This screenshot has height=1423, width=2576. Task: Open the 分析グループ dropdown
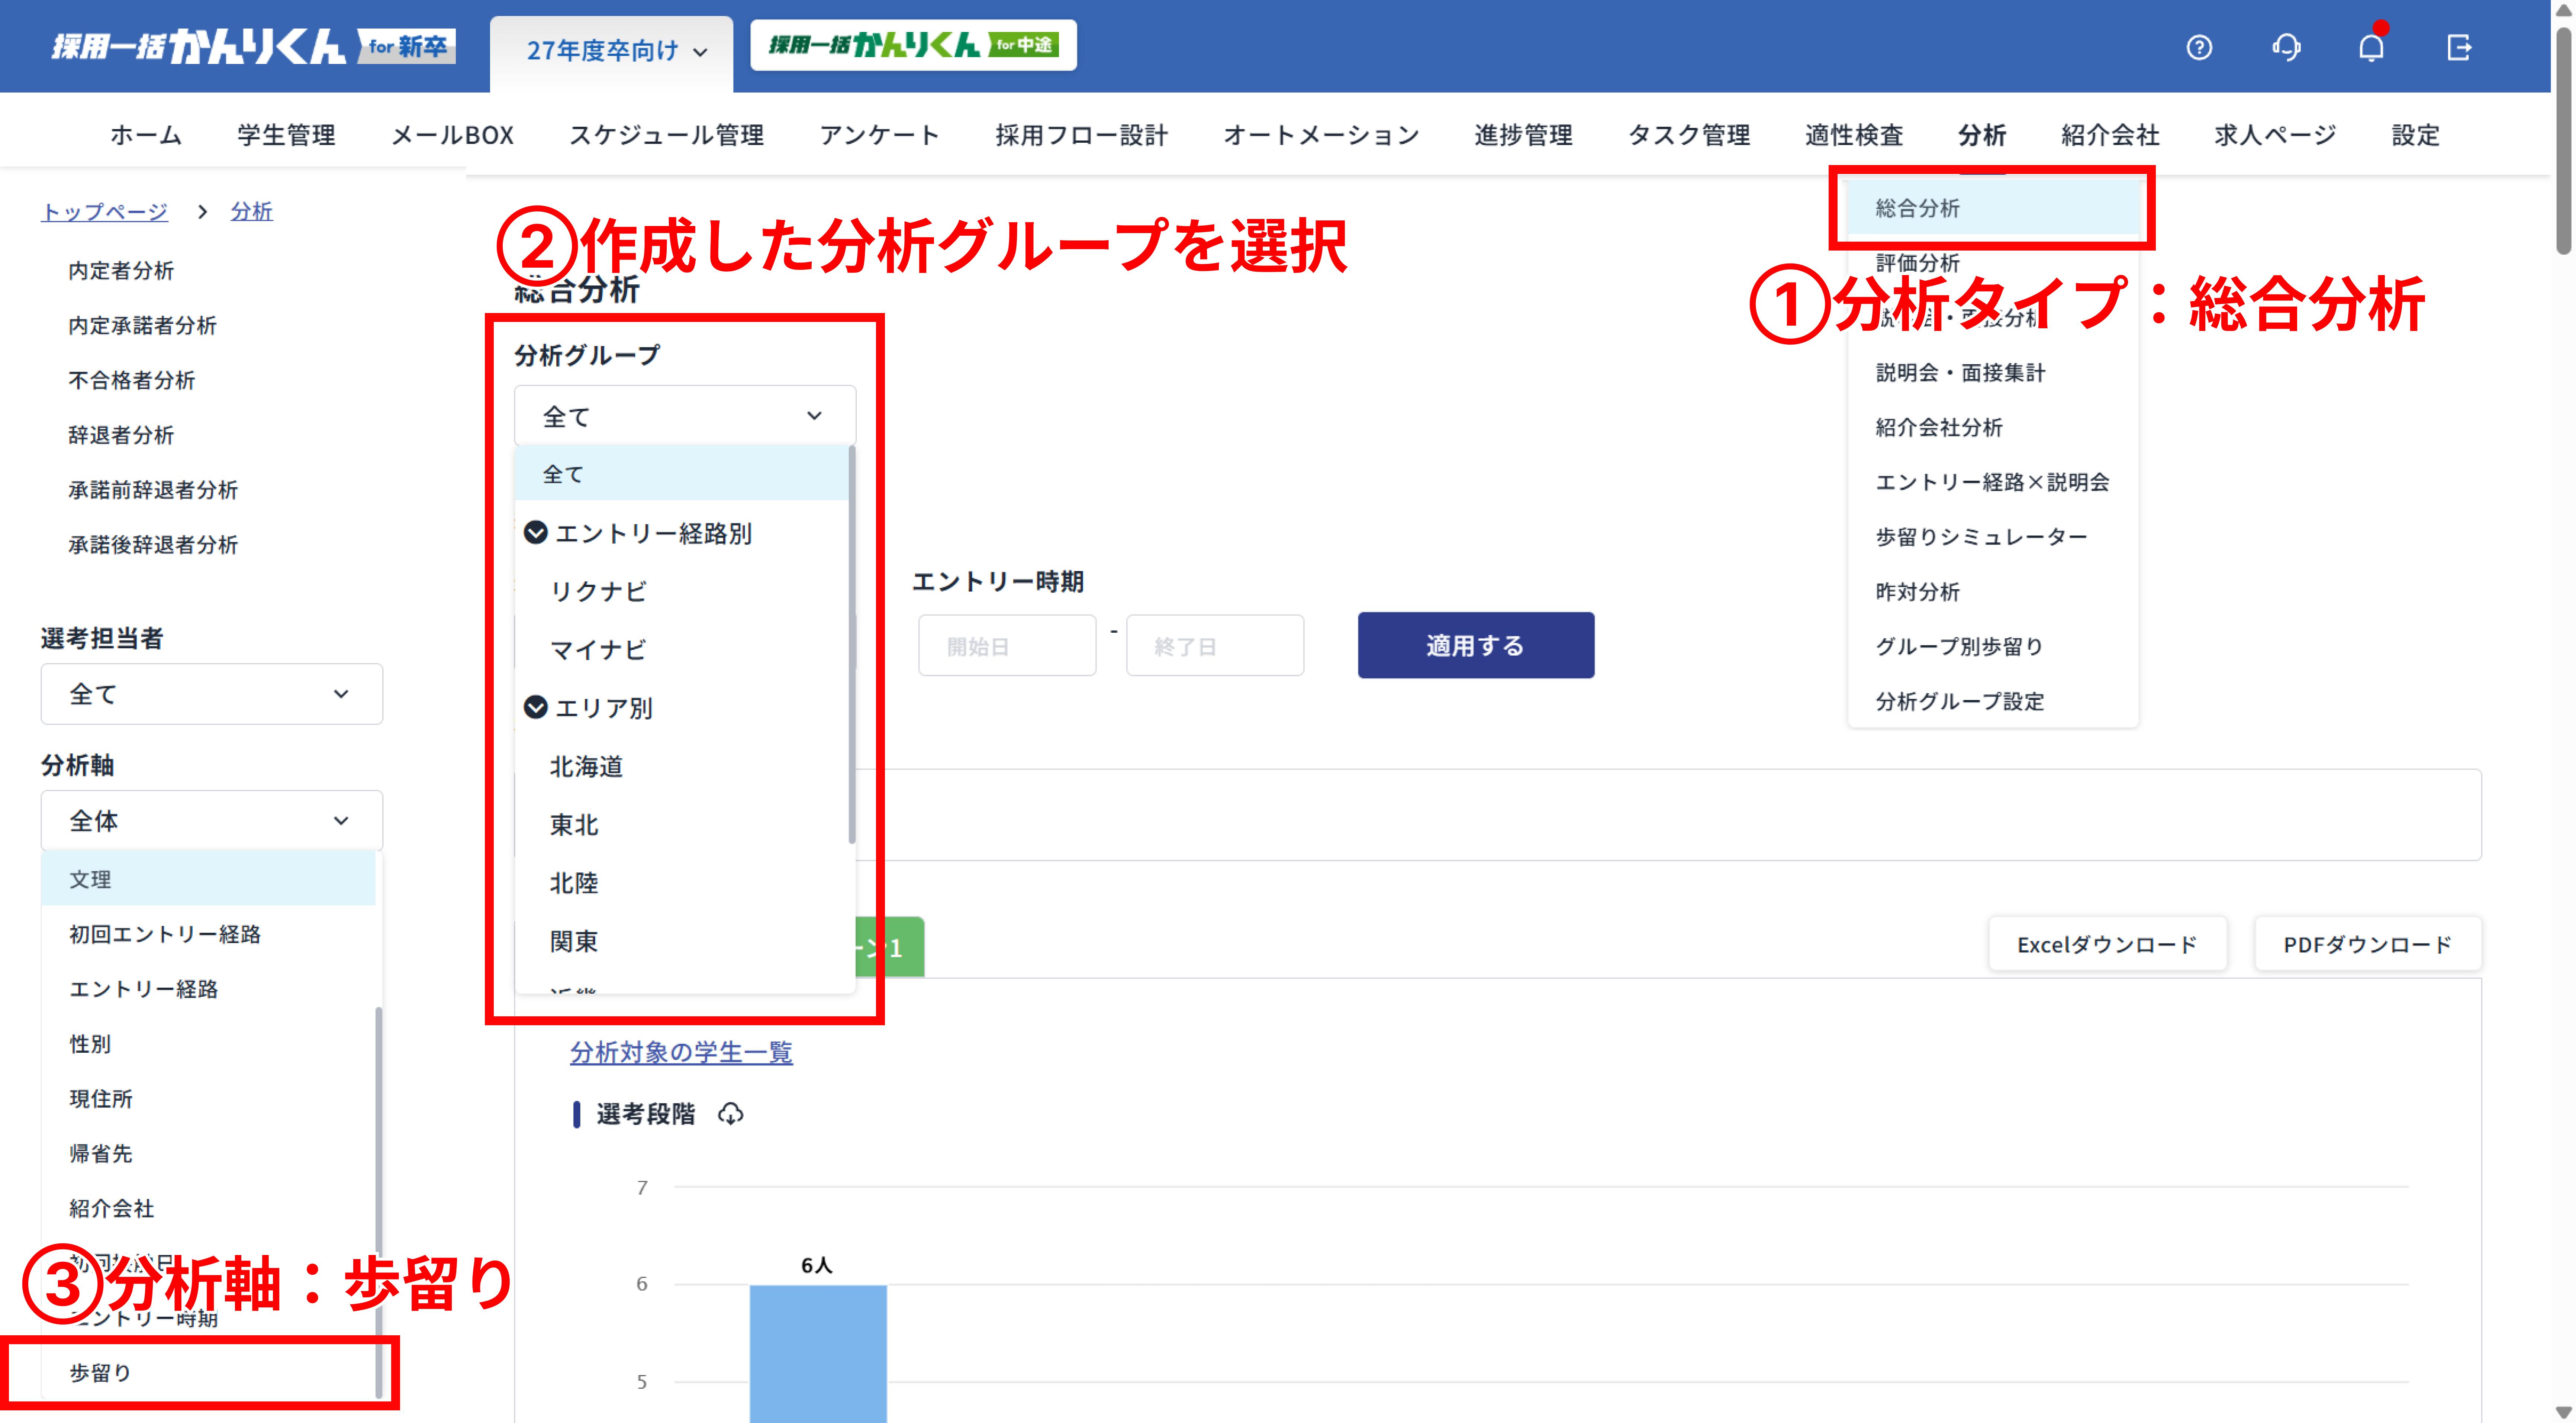coord(683,414)
